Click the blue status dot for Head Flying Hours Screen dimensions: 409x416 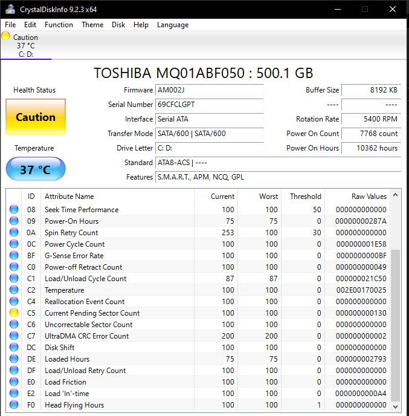click(14, 405)
